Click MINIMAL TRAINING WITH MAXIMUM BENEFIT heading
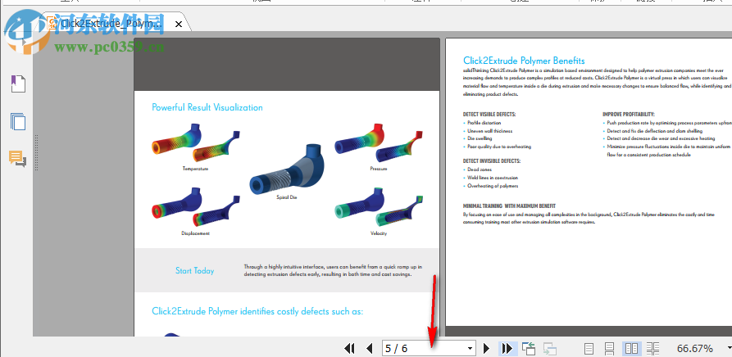Viewport: 732px width, 357px height. [509, 206]
